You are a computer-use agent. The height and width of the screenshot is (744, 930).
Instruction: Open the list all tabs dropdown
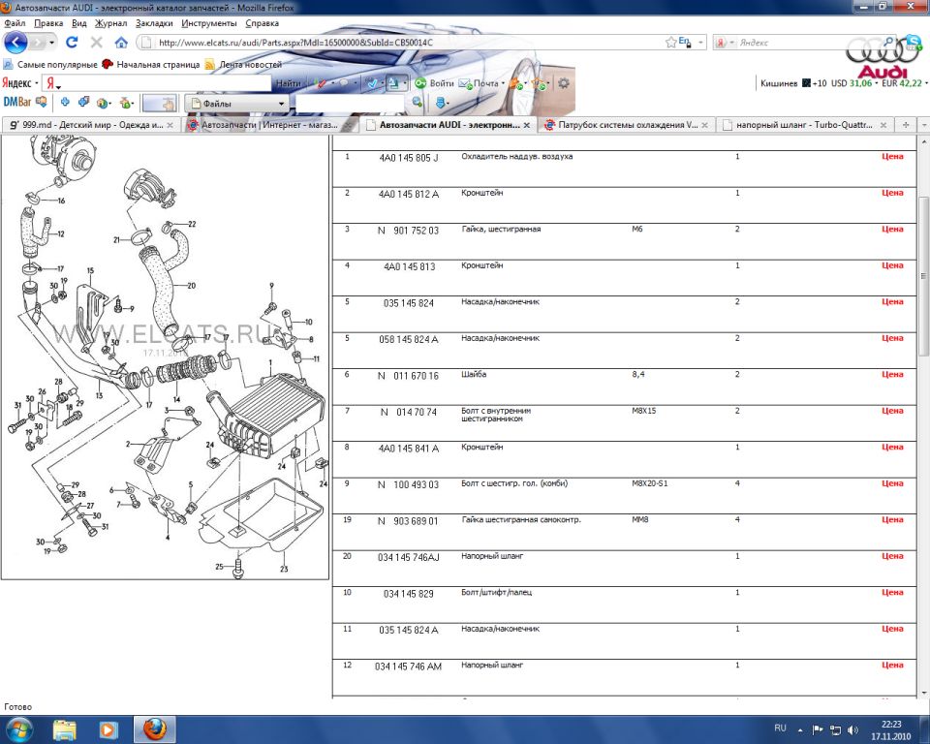pyautogui.click(x=923, y=125)
